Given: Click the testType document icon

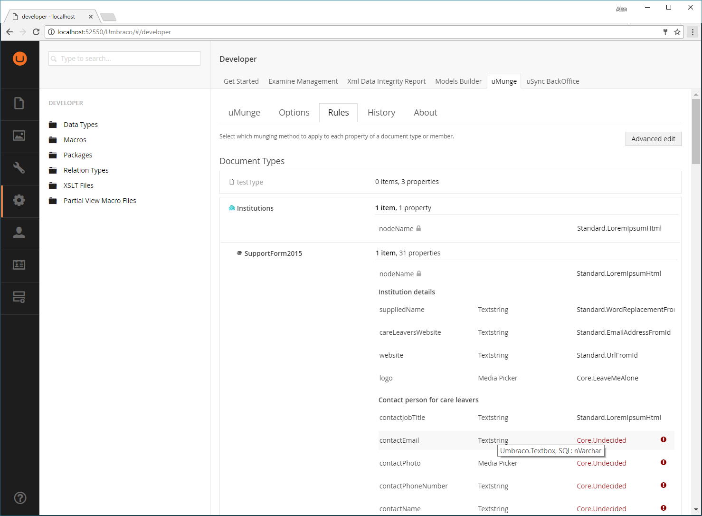Looking at the screenshot, I should [232, 182].
